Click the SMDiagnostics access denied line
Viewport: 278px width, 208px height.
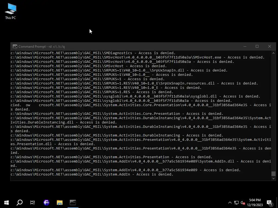pyautogui.click(x=93, y=53)
